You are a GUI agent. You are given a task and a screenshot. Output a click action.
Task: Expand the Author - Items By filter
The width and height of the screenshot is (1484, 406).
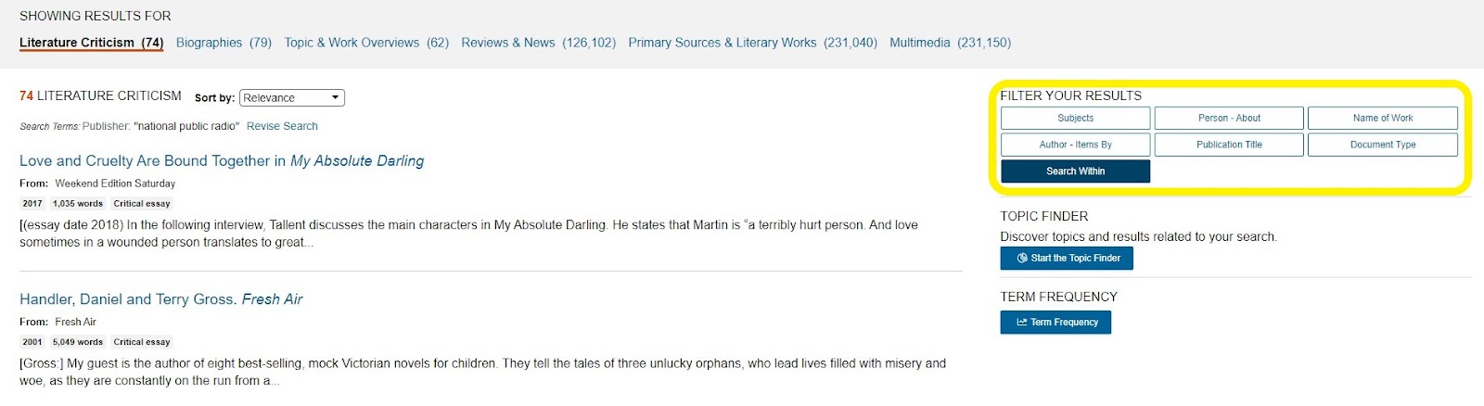tap(1075, 145)
